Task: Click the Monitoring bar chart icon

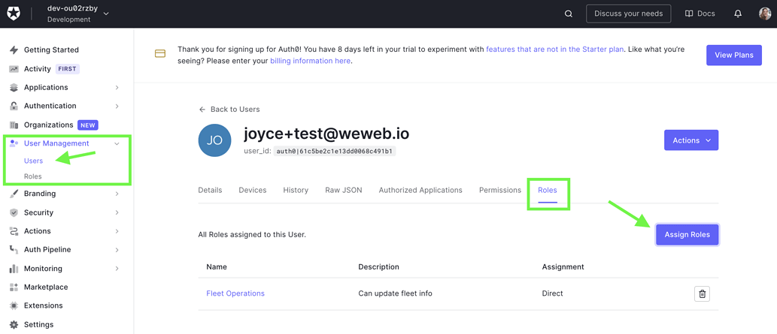Action: tap(14, 269)
